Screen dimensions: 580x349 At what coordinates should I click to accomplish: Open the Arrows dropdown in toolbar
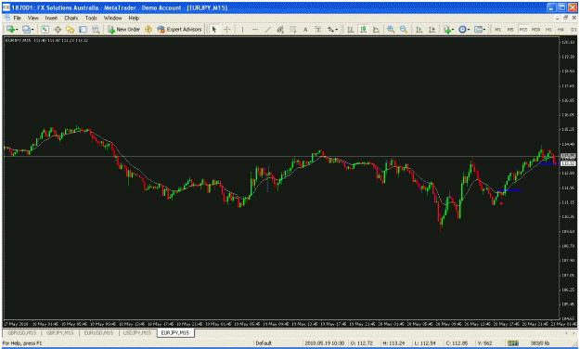(x=332, y=29)
